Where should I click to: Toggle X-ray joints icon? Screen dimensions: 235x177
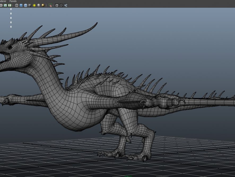click(x=66, y=5)
